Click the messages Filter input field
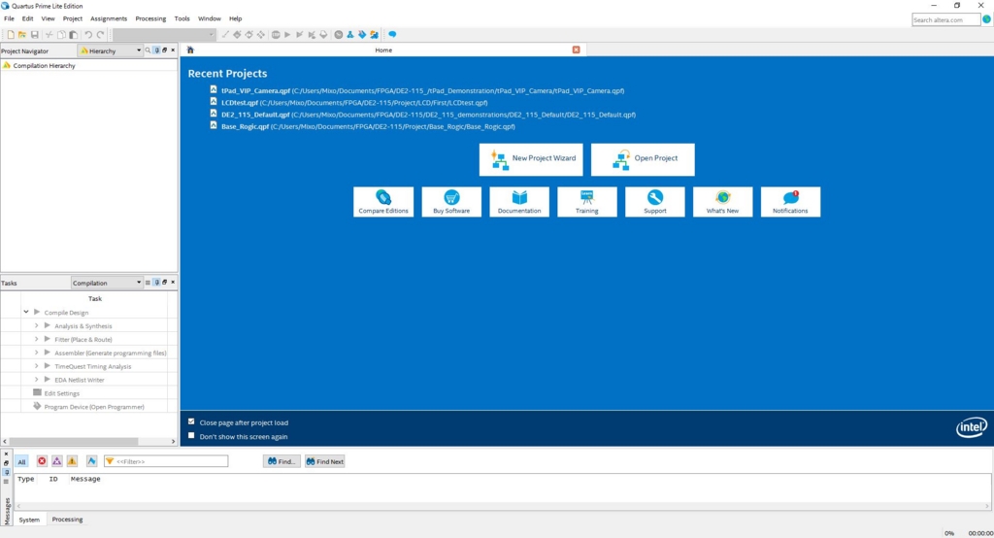The width and height of the screenshot is (994, 538). 166,461
